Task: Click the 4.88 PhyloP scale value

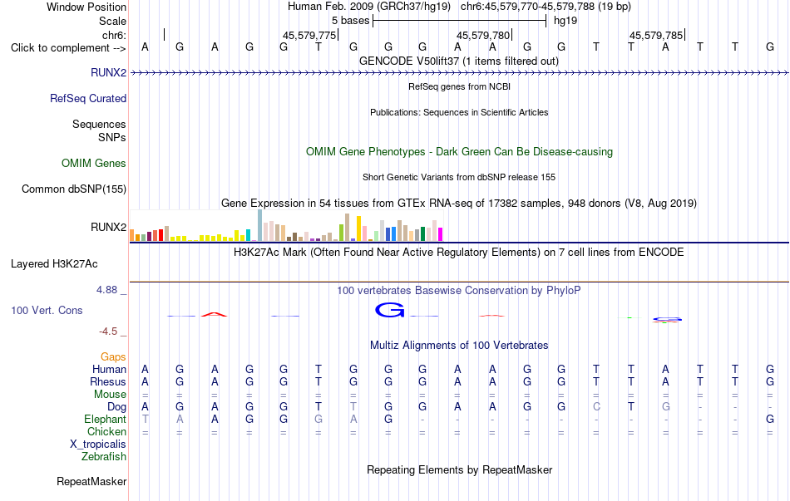Action: click(106, 290)
